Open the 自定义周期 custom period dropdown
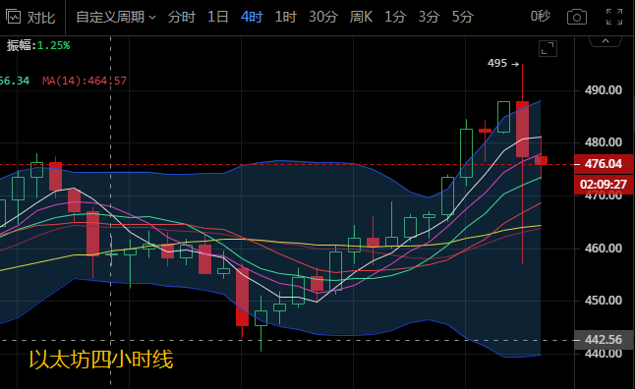The height and width of the screenshot is (389, 635). pos(116,17)
